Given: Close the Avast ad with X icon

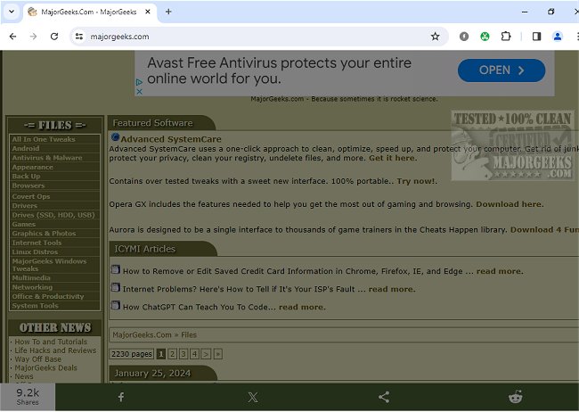Looking at the screenshot, I should [139, 91].
